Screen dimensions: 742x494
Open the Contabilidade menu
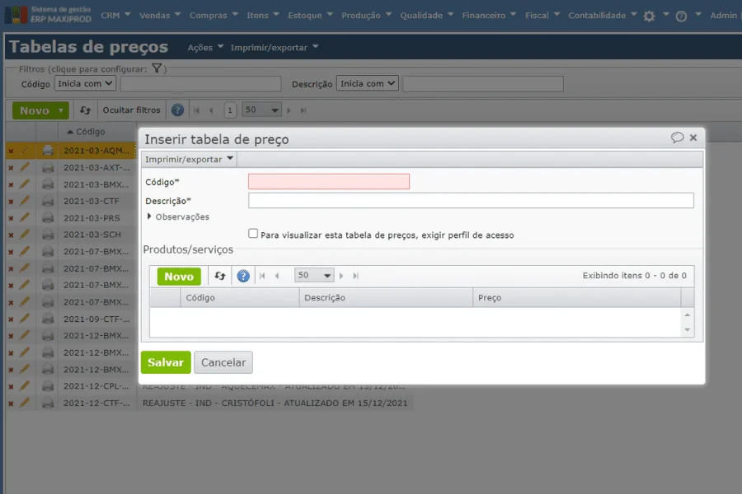[x=603, y=15]
